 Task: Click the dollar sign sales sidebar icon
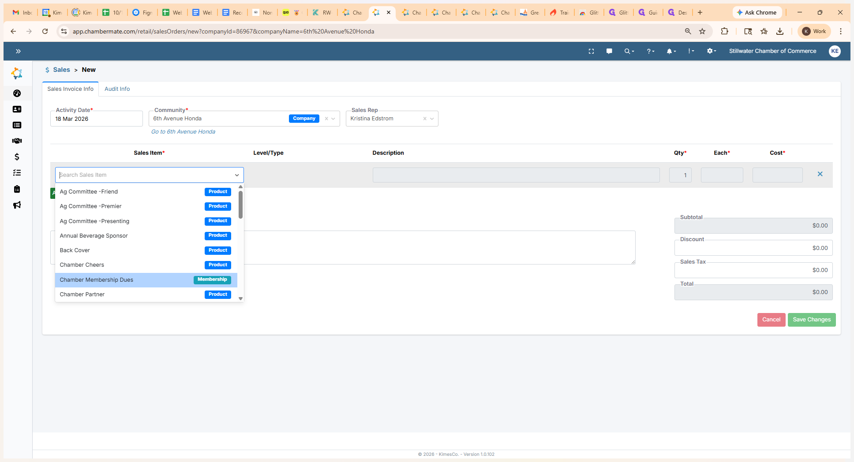tap(17, 157)
